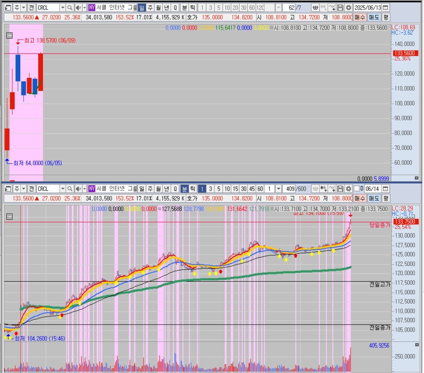Click the data grid icon in the top chart
This screenshot has height=373, width=424.
9,35
